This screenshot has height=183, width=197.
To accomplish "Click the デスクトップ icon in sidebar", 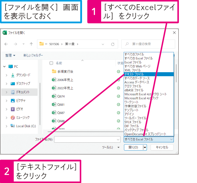I will tap(13, 84).
